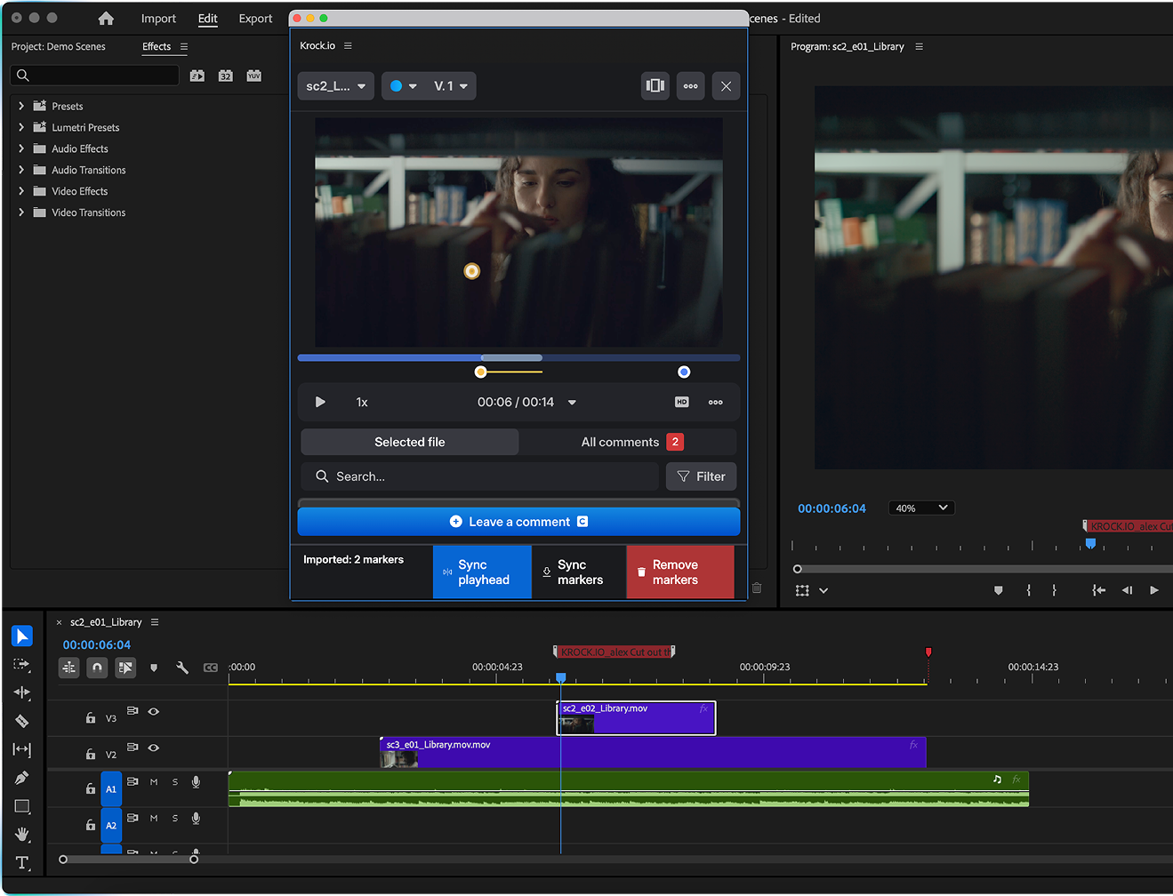
Task: Click the Mark In icon in the Program monitor
Action: [1029, 589]
